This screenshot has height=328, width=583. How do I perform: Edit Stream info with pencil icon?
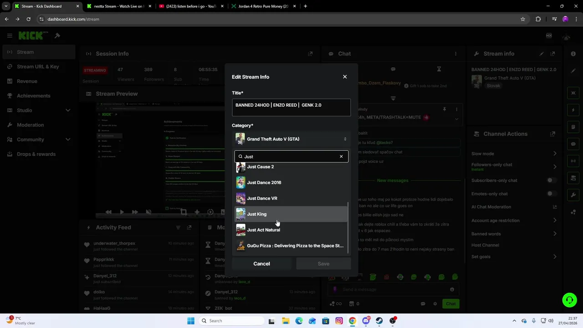[x=542, y=54]
